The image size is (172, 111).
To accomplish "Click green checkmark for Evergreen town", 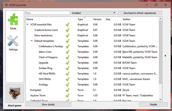I will point(68,90).
